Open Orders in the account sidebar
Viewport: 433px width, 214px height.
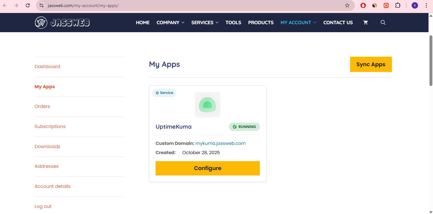(x=42, y=106)
